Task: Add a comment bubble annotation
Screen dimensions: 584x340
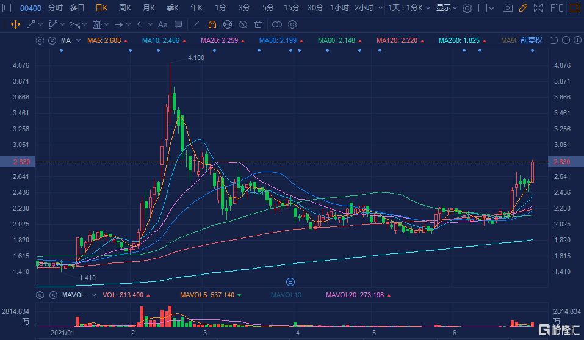Action: coord(178,24)
